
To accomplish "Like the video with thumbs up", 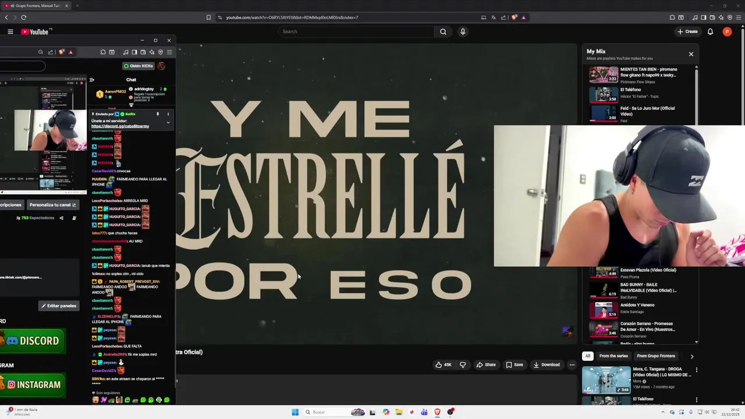I will tap(443, 365).
